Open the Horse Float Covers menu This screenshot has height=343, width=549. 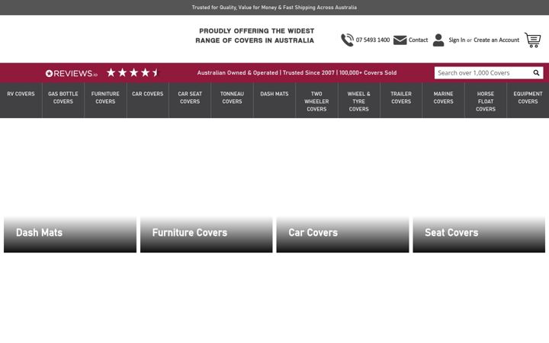tap(486, 101)
